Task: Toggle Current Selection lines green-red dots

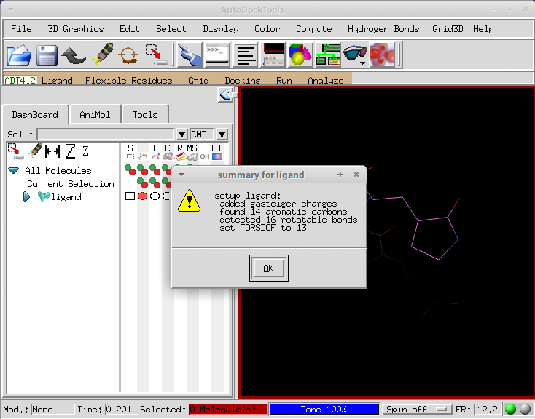Action: click(142, 183)
